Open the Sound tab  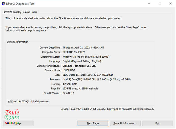click(26, 12)
